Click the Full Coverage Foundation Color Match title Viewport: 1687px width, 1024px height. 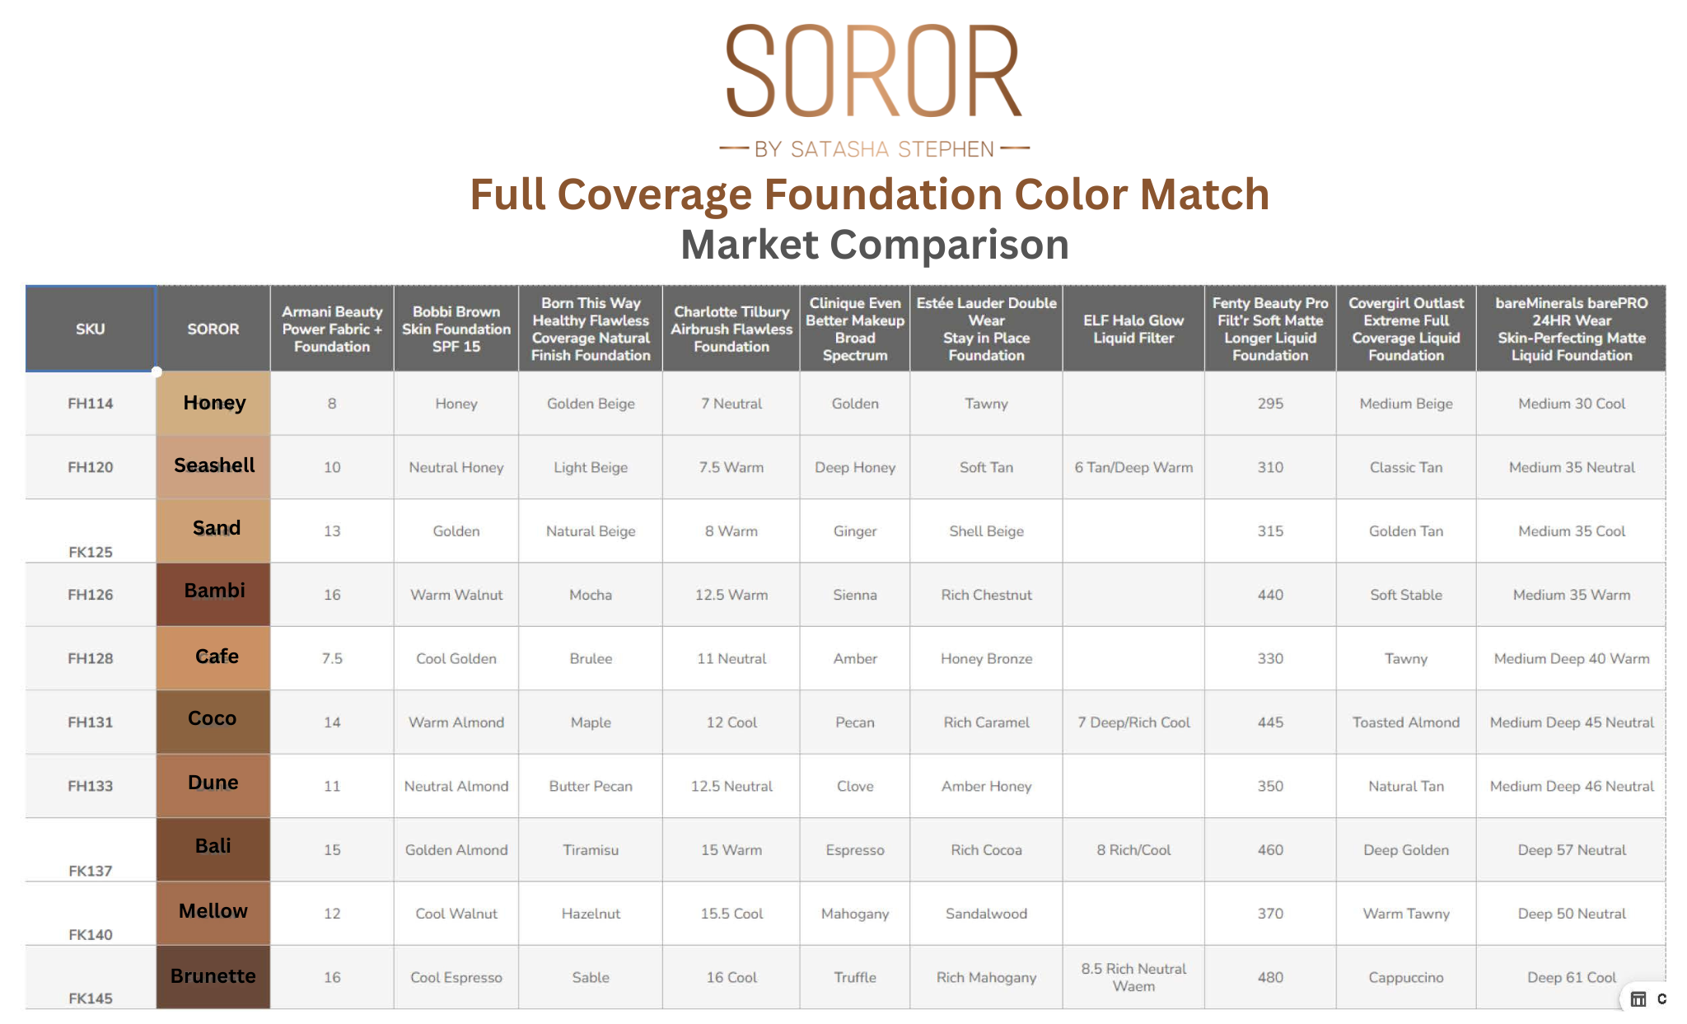(869, 194)
